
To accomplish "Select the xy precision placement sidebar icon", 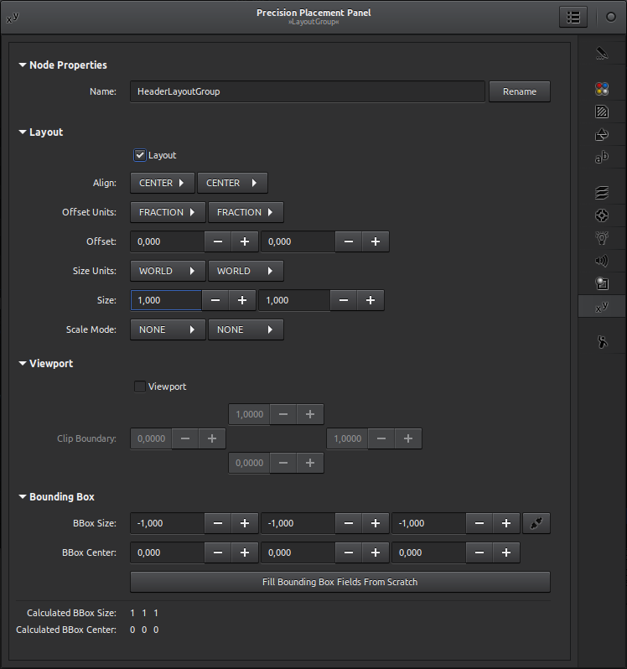I will pyautogui.click(x=602, y=306).
